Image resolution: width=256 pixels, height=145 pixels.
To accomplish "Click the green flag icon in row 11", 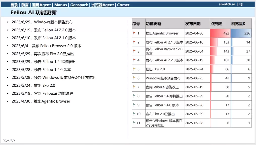I will click(134, 123).
